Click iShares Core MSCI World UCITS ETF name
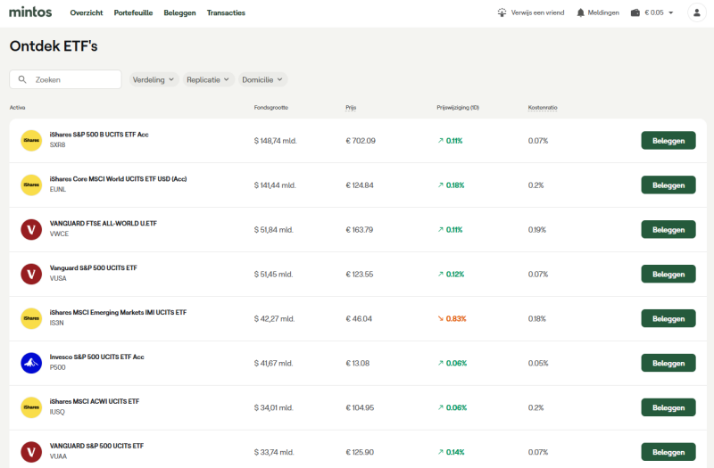Viewport: 714px width, 468px height. point(118,179)
